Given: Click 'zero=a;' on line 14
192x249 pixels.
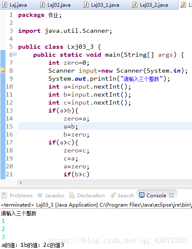Looking at the screenshot, I should tap(76, 119).
